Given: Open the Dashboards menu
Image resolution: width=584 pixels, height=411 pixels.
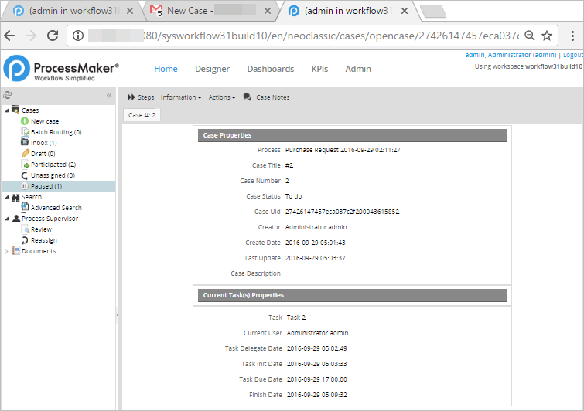Looking at the screenshot, I should (x=270, y=69).
